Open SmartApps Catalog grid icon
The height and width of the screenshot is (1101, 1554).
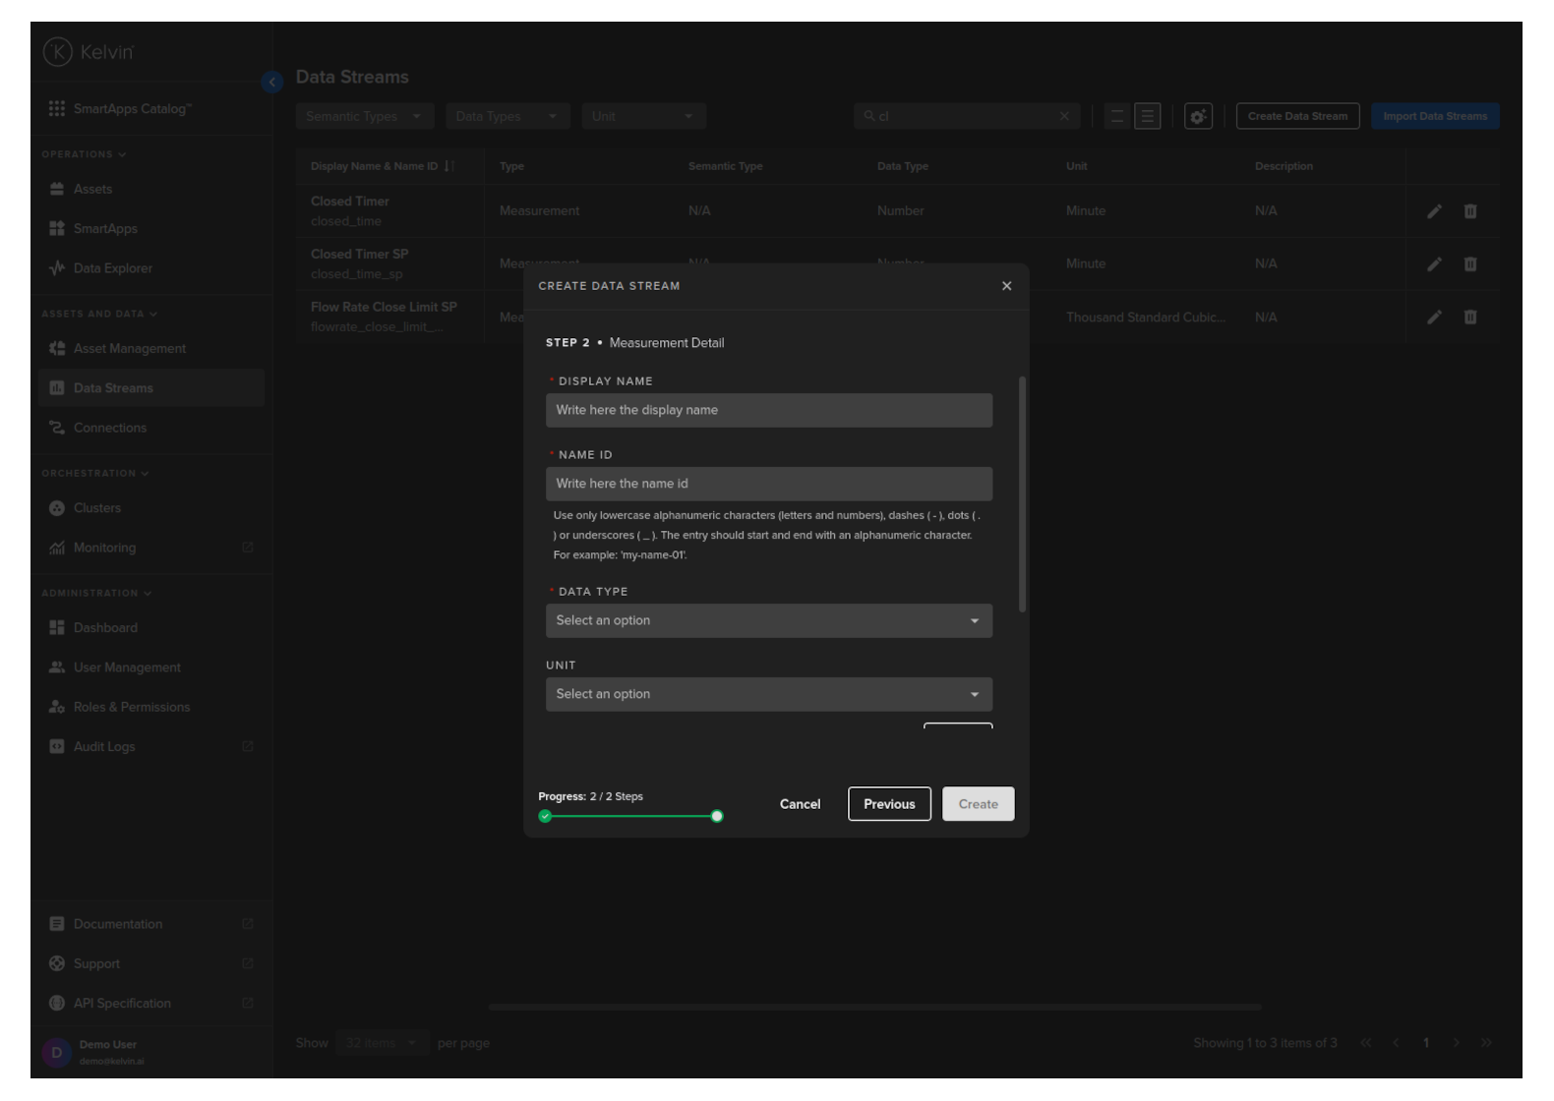[x=57, y=108]
